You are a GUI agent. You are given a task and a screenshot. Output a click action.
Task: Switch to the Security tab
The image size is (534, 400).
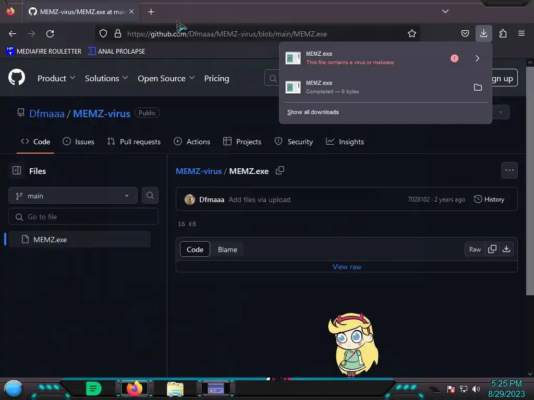pyautogui.click(x=294, y=142)
